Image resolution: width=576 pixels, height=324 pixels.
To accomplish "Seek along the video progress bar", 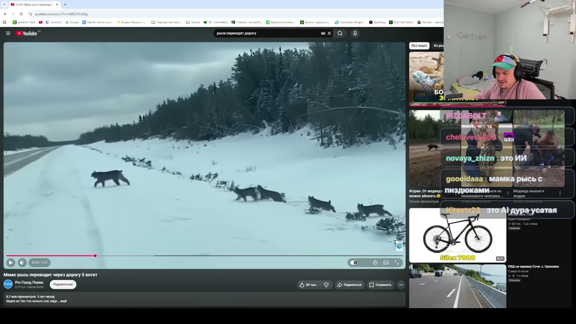I will click(204, 256).
